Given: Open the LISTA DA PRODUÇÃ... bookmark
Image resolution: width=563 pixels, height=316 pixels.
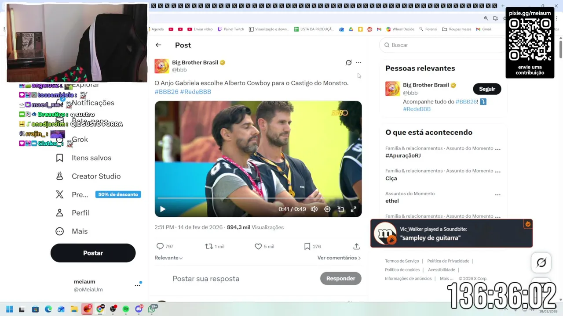Looking at the screenshot, I should (314, 29).
